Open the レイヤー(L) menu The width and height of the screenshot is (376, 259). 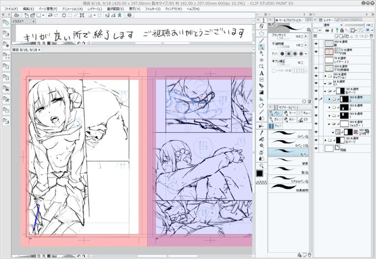[x=95, y=9]
